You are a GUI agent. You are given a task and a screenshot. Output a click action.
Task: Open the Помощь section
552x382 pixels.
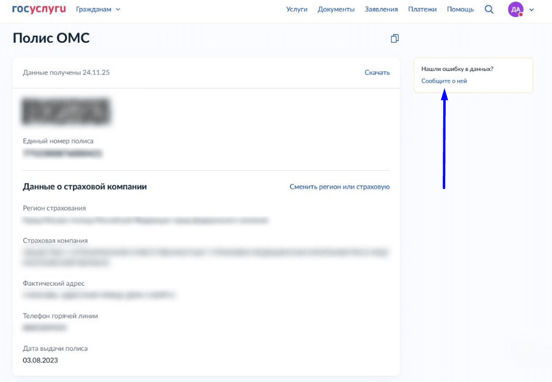460,9
